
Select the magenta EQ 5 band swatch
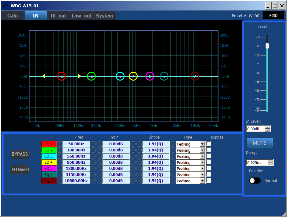(x=49, y=169)
